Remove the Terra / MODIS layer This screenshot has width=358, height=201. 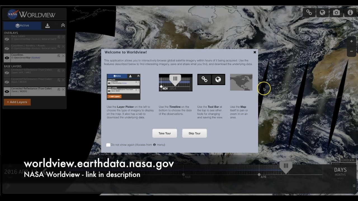click(x=63, y=89)
